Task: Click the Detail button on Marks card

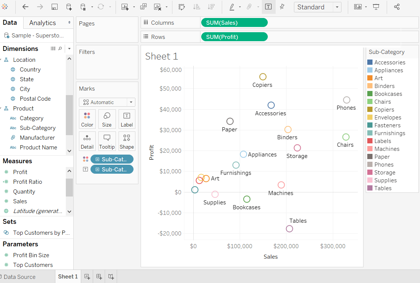Action: point(87,141)
